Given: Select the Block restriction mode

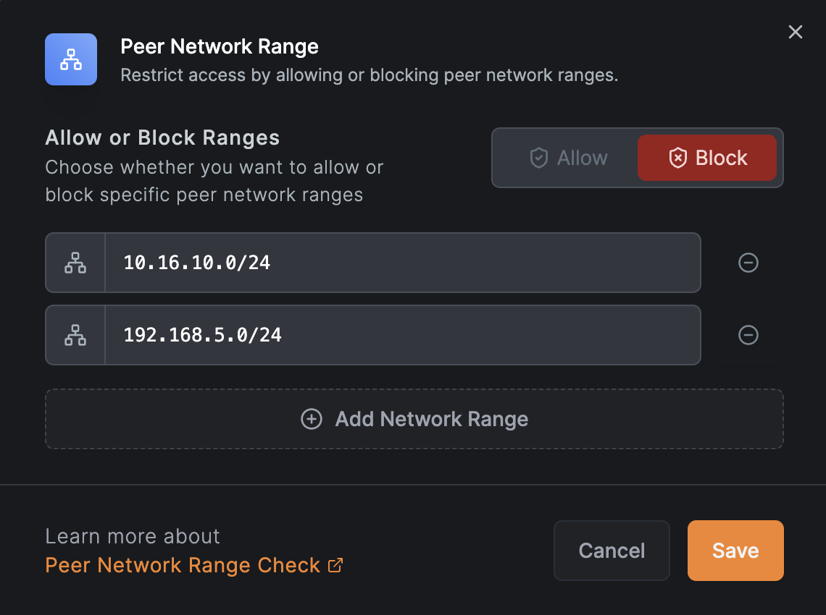Looking at the screenshot, I should 707,158.
